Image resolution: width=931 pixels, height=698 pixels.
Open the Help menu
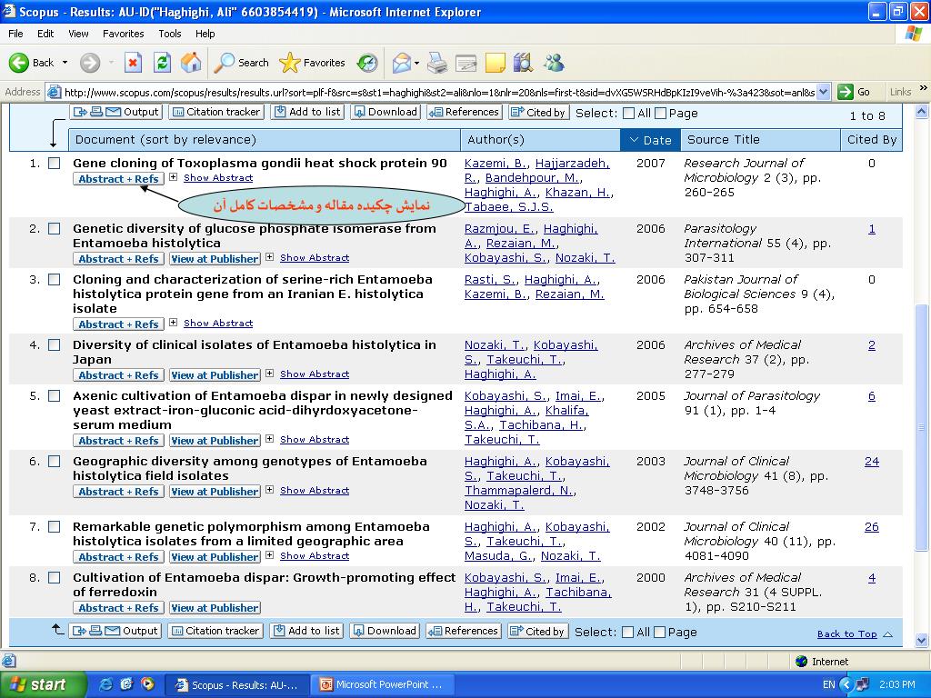tap(205, 34)
